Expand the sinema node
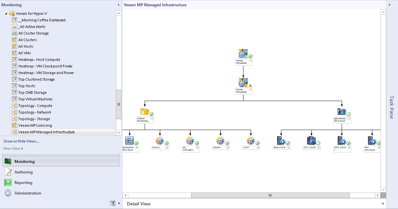This screenshot has width=398, height=209. 228,148
